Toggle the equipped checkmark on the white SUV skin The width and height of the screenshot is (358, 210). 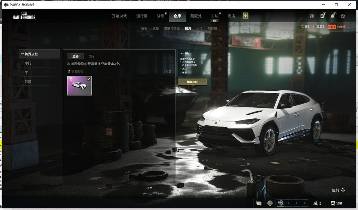(x=89, y=79)
